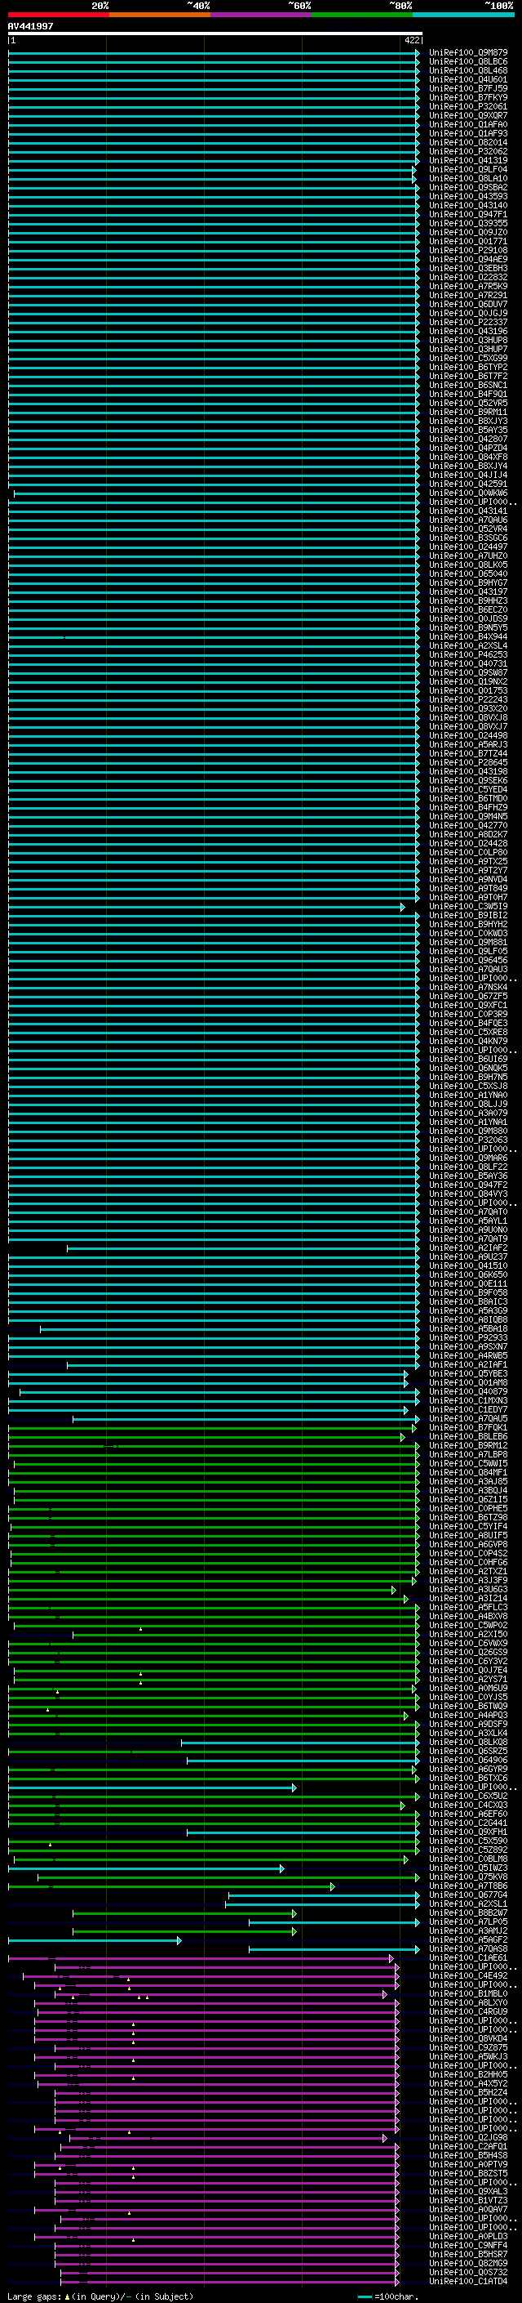
Task: Open hit UniRef100_A5FLC3
Action: (467, 1608)
